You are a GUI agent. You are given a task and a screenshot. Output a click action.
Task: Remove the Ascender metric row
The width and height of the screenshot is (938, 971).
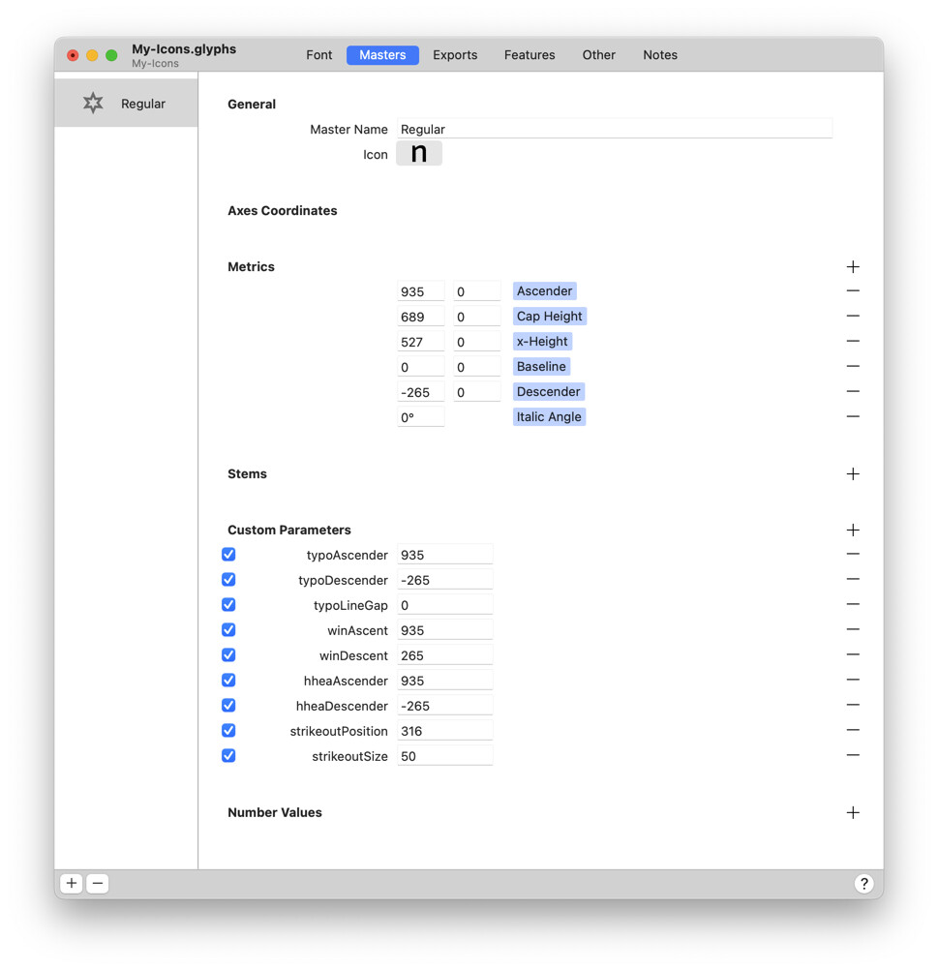(x=853, y=291)
